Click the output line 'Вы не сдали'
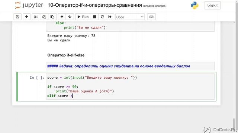The image size is (238, 133). (x=59, y=40)
